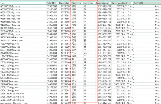This screenshot has height=104, width=161.
Task: Select the Date applied header cell text
Action: (x=119, y=3)
